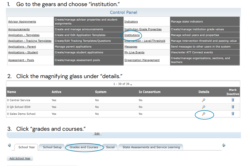251x168 pixels.
Task: Click the Name column header
Action: coord(12,92)
